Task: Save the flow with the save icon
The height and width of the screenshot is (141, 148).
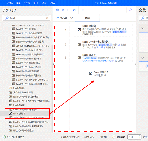Action: click(x=57, y=10)
